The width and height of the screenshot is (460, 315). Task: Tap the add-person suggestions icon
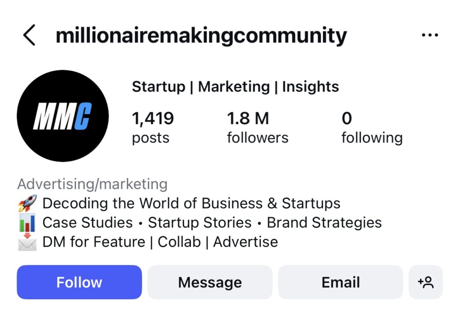tap(425, 282)
